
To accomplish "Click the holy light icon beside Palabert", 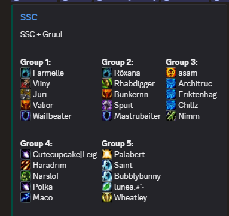I will (x=107, y=154).
